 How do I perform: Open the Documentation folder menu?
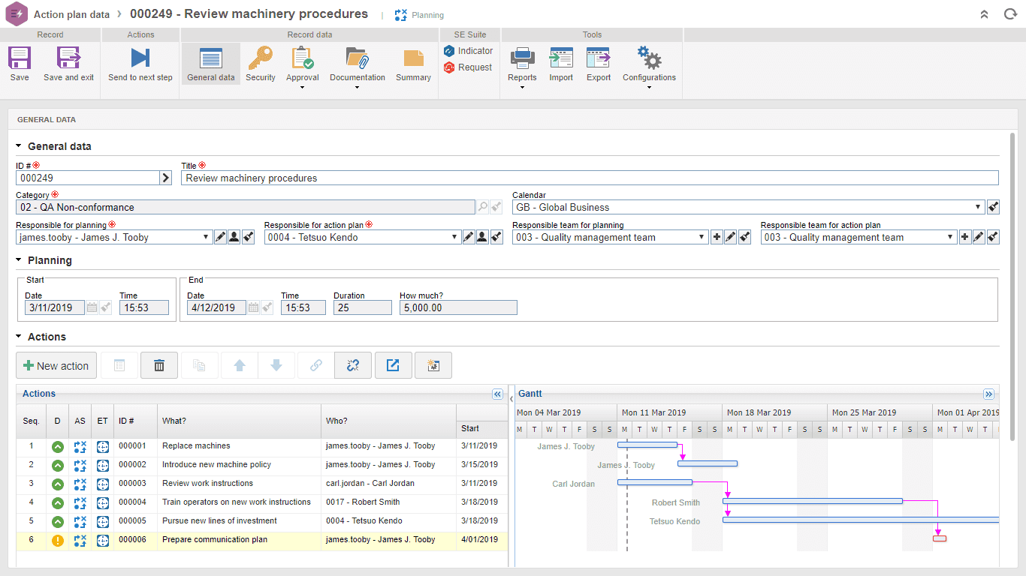click(x=358, y=66)
